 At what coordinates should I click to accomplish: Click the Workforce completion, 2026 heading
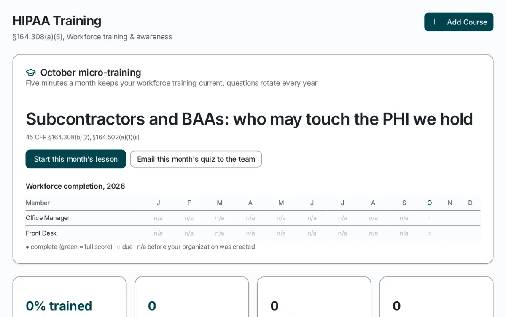coord(75,186)
